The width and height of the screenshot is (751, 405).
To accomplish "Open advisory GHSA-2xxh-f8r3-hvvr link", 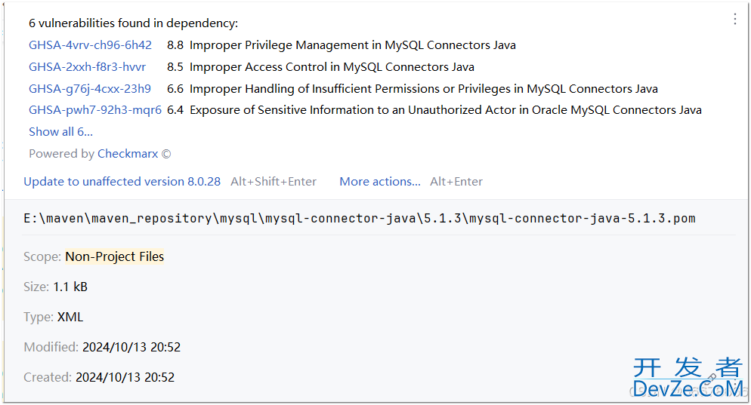I will click(87, 67).
